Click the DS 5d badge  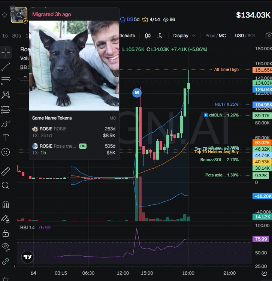(130, 19)
